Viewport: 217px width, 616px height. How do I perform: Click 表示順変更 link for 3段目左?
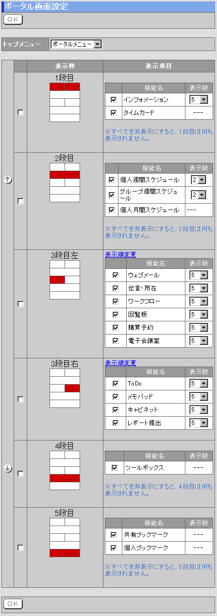(x=120, y=254)
